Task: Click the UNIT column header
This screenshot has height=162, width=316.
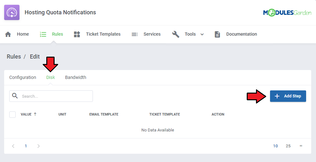Action: point(62,114)
